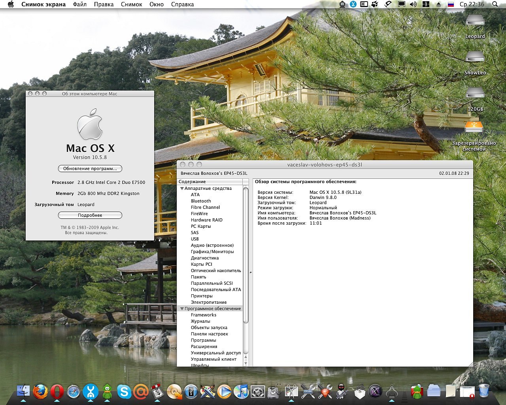Launch iTunes from the Dock
The width and height of the screenshot is (506, 405).
coord(241,392)
